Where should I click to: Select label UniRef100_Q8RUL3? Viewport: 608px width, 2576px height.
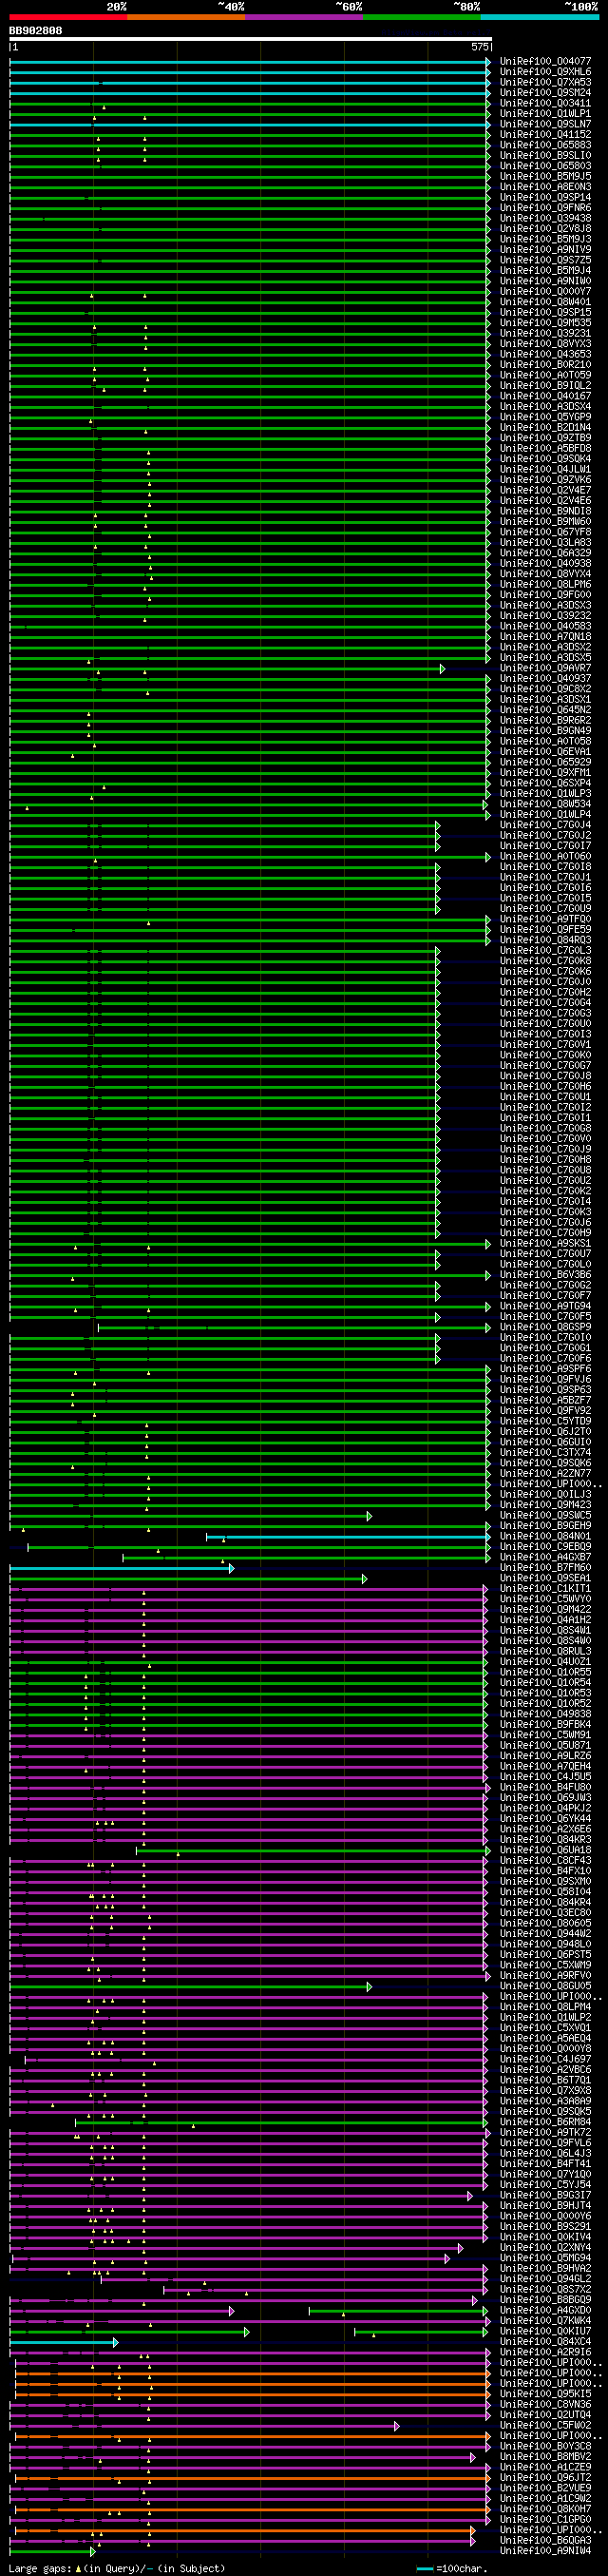[545, 1652]
